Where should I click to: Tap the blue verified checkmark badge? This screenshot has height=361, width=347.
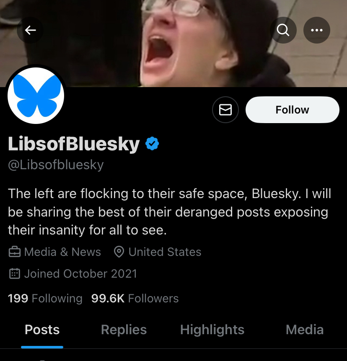152,143
